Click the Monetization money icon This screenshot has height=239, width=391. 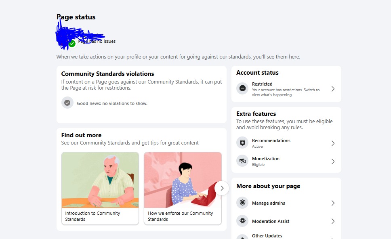[242, 161]
